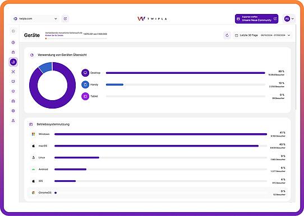Click the Android usage bar

[70, 169]
